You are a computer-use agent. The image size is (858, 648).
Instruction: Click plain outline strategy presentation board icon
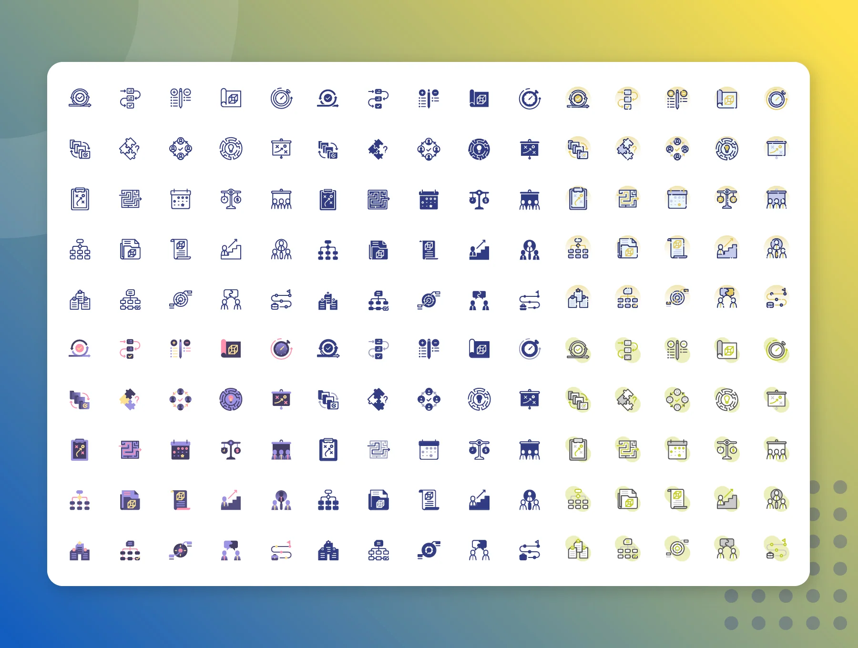coord(281,149)
